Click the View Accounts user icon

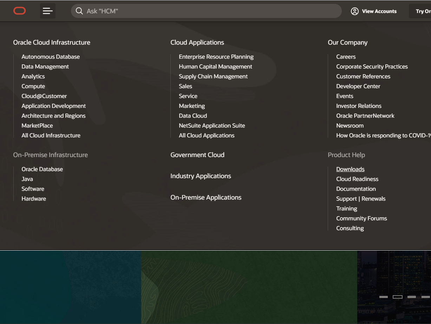(355, 11)
